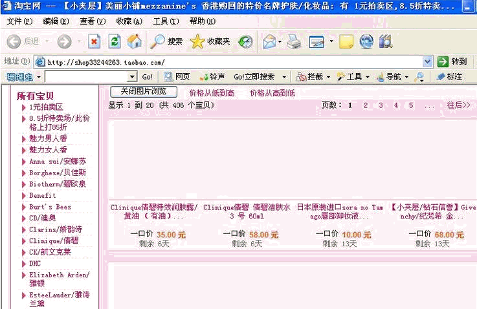Open Favorites (收藏夹) star button

pos(210,41)
